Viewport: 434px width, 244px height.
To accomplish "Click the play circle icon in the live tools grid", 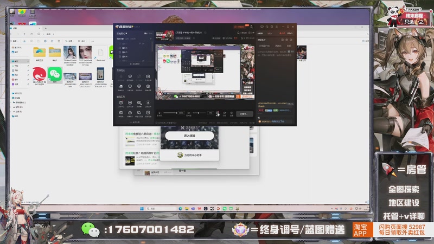I will tap(130, 113).
